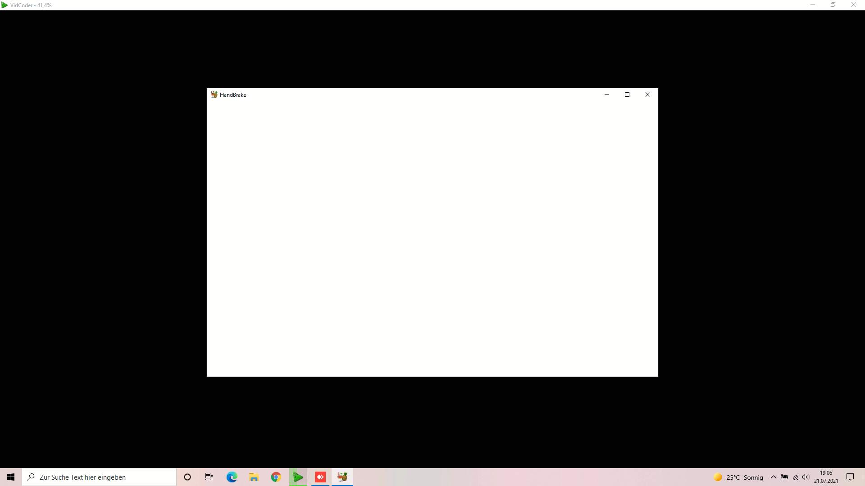Viewport: 865px width, 486px height.
Task: Expand hidden system tray icons
Action: click(x=774, y=477)
